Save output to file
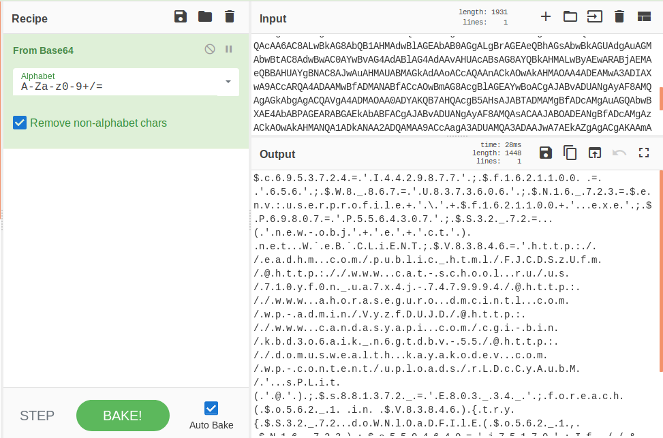This screenshot has width=663, height=438. point(545,153)
